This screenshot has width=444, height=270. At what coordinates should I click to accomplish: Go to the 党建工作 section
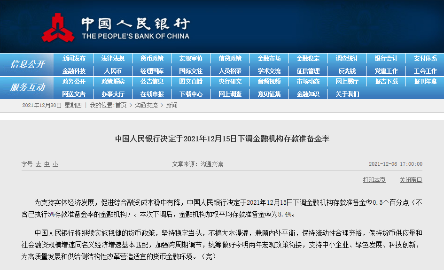tap(386, 71)
